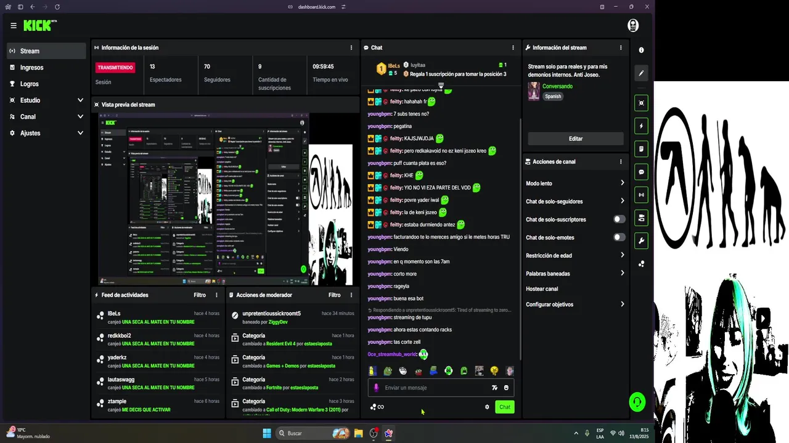Open options menu of Acciones de canal
This screenshot has height=443, width=789.
click(x=621, y=162)
